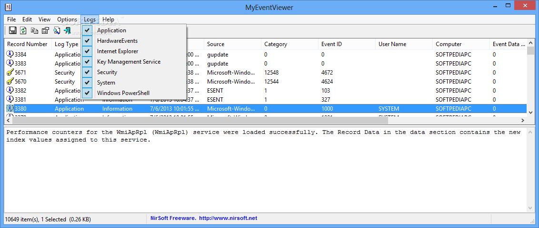Click info icon of record 3382

[x=10, y=91]
